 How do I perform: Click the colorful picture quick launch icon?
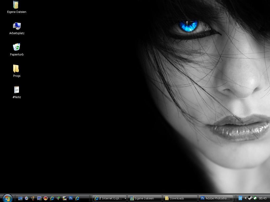[x=65, y=198]
